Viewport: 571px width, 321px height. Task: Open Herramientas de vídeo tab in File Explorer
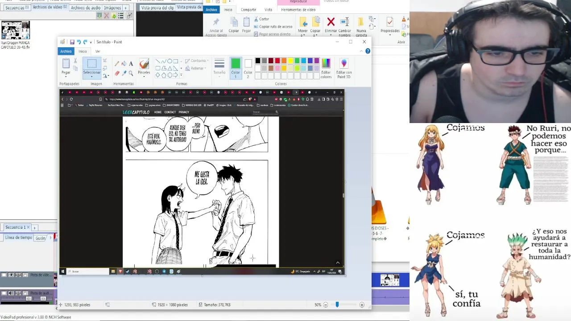[298, 10]
